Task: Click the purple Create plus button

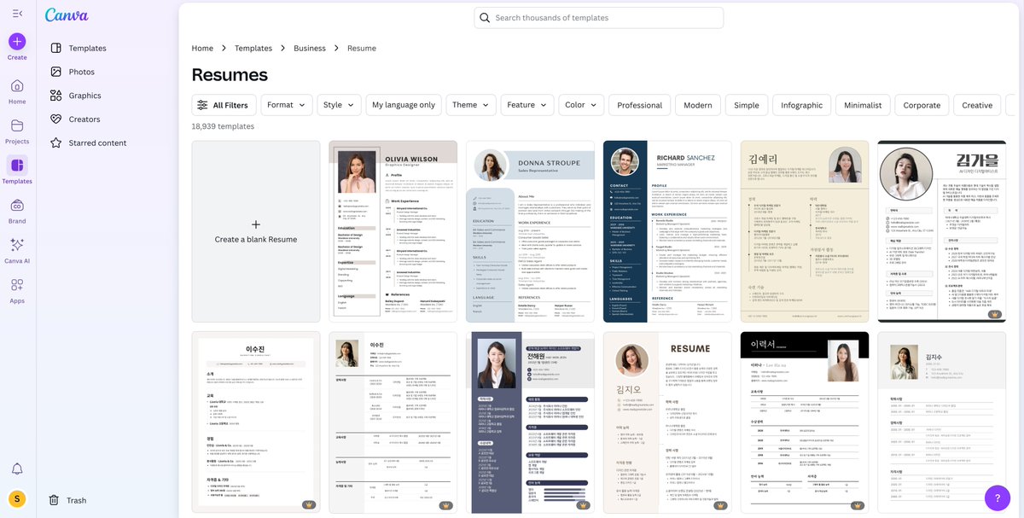Action: click(x=17, y=41)
